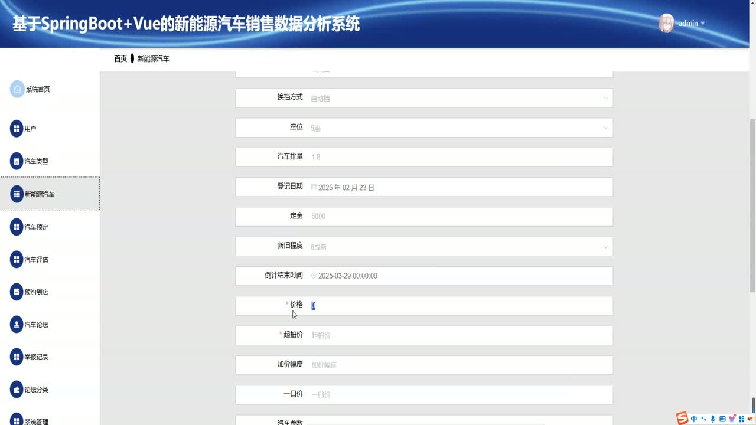Click the 一口价 input field
Viewport: 756px width, 425px height.
[x=460, y=394]
